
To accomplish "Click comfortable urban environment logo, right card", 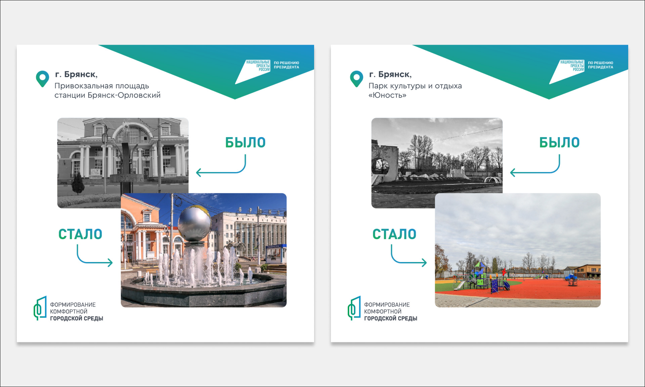I will click(354, 308).
